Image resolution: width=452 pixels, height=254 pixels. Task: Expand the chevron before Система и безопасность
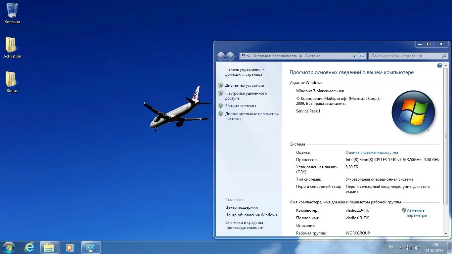(249, 56)
